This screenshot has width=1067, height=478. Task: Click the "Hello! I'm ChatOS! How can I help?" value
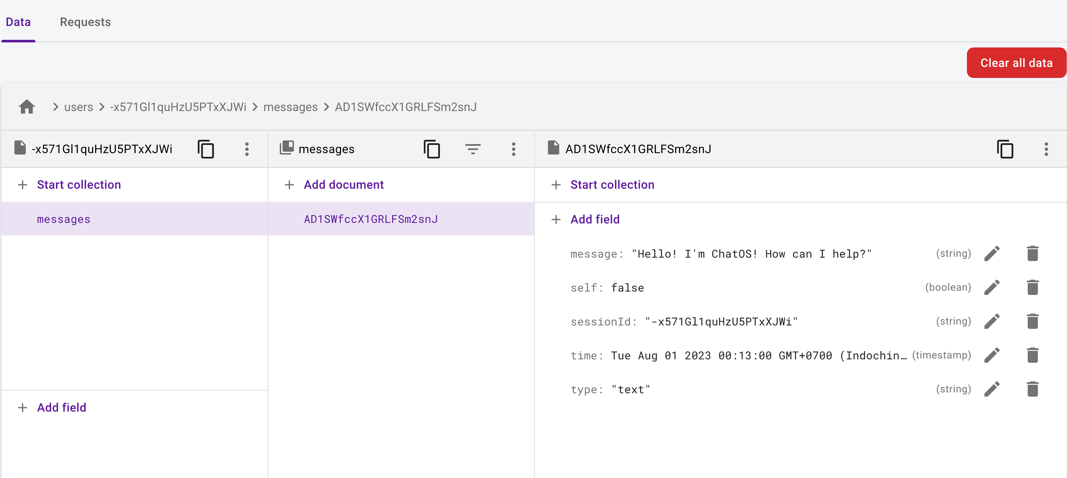pos(752,254)
